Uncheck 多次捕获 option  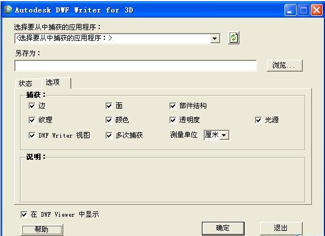109,135
